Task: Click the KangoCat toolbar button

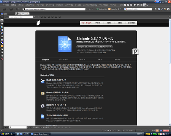Action: click(x=114, y=9)
